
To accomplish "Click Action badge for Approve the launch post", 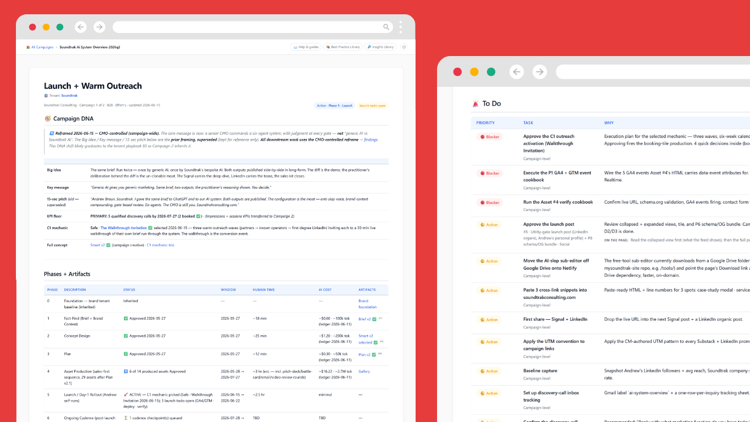I will 489,225.
